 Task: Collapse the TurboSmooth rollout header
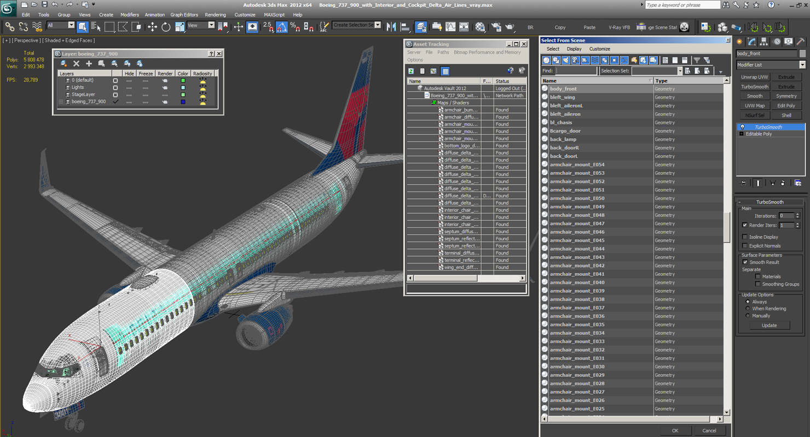[770, 202]
